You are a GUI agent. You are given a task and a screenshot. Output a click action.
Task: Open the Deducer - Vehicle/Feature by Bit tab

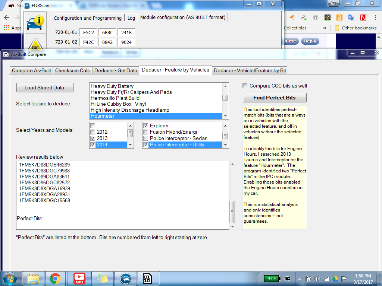coord(250,70)
